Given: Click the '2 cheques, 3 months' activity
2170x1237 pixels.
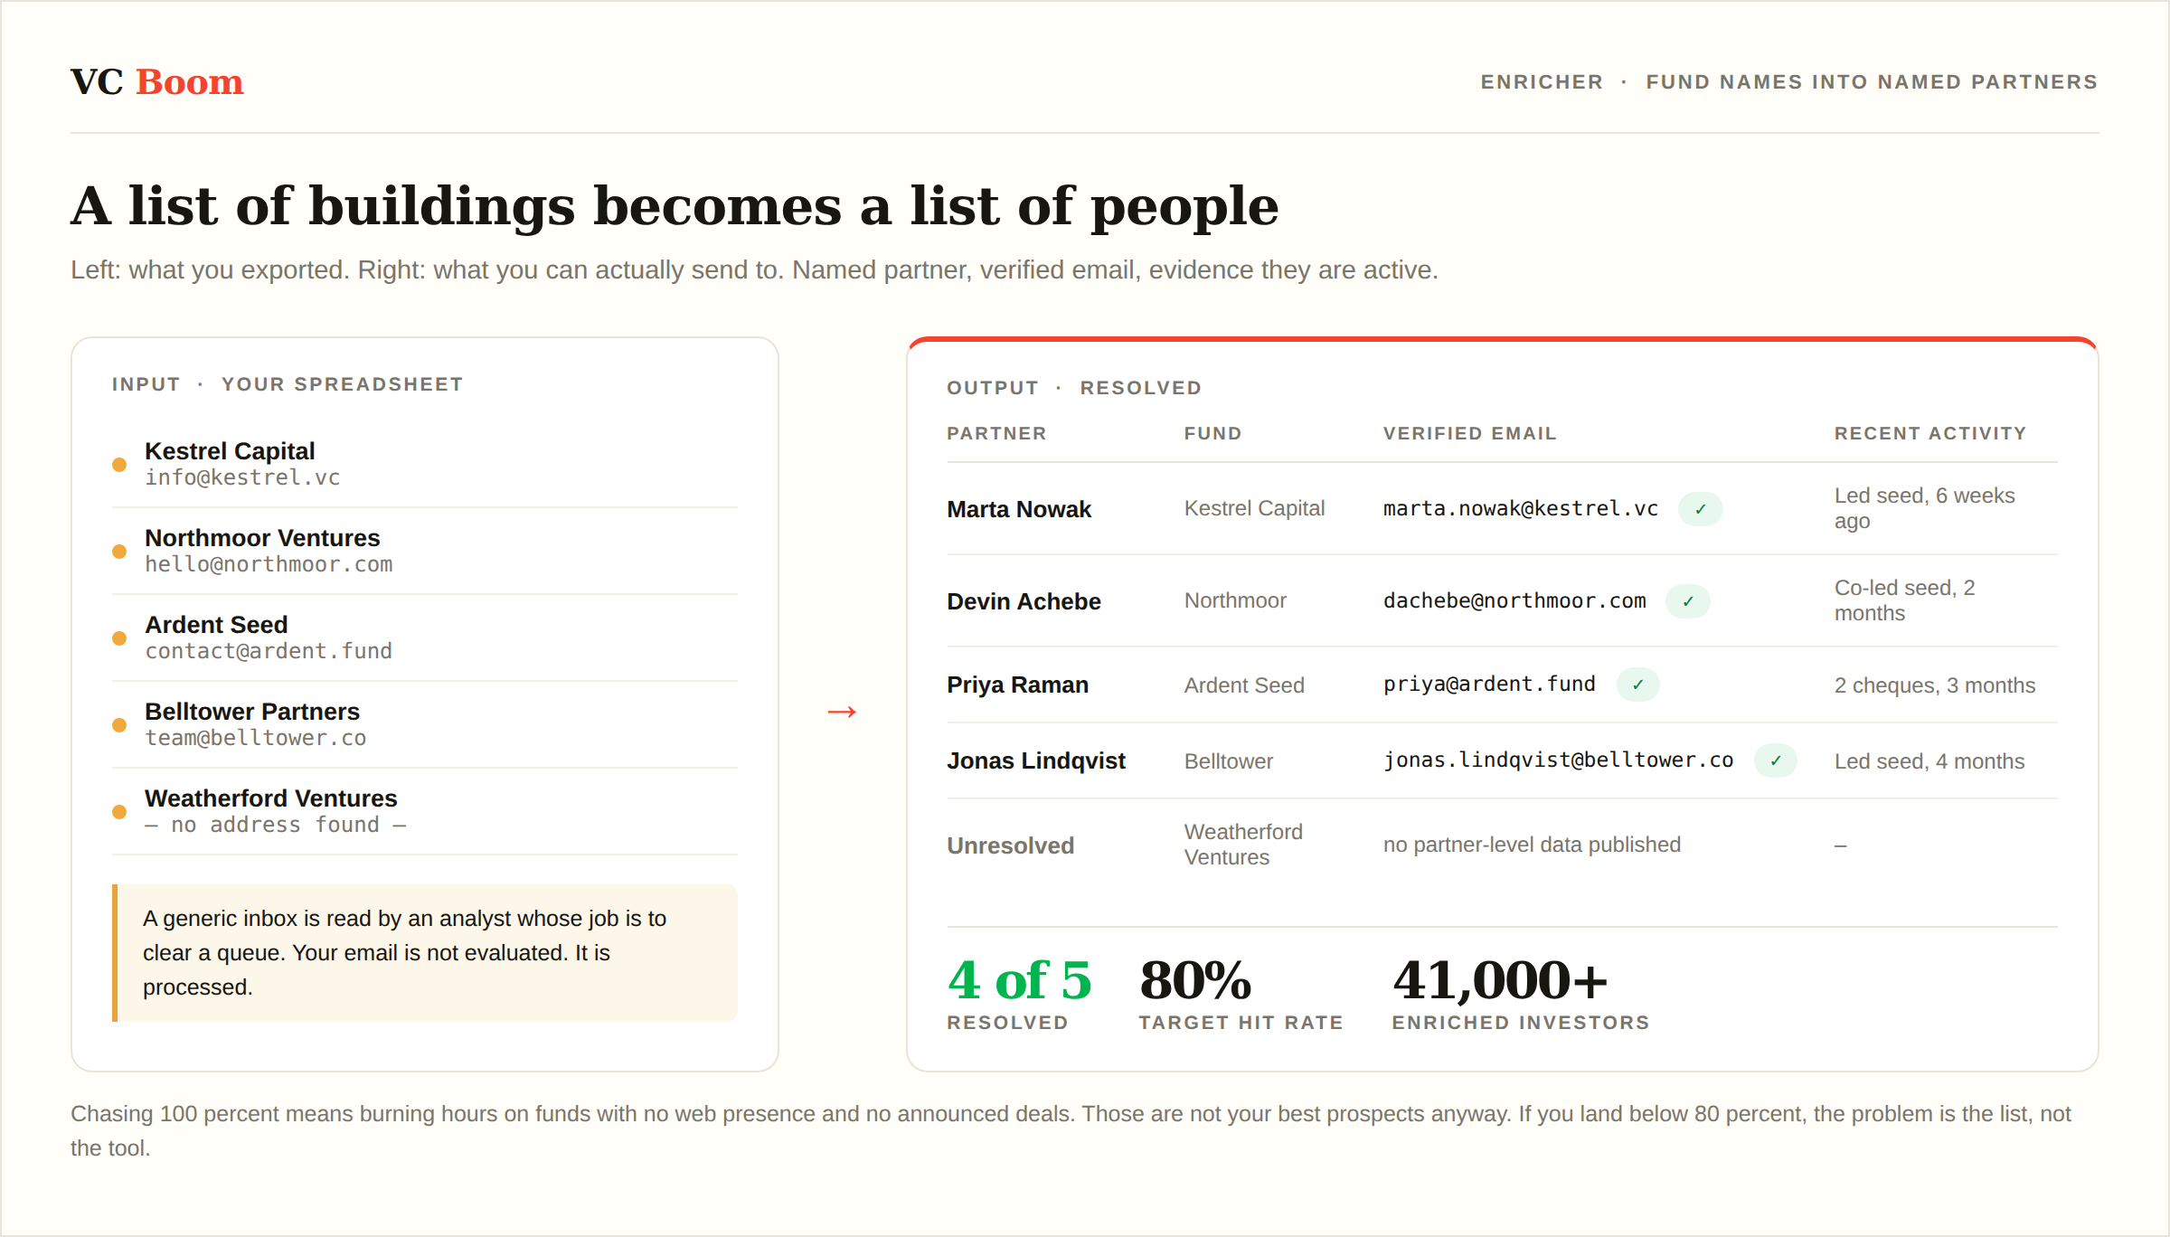Looking at the screenshot, I should pyautogui.click(x=1935, y=685).
